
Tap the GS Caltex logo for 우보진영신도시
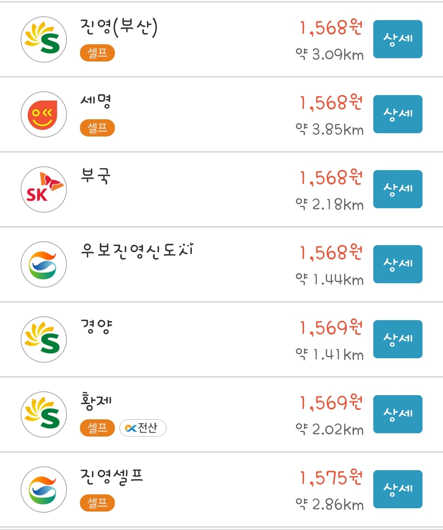point(43,264)
